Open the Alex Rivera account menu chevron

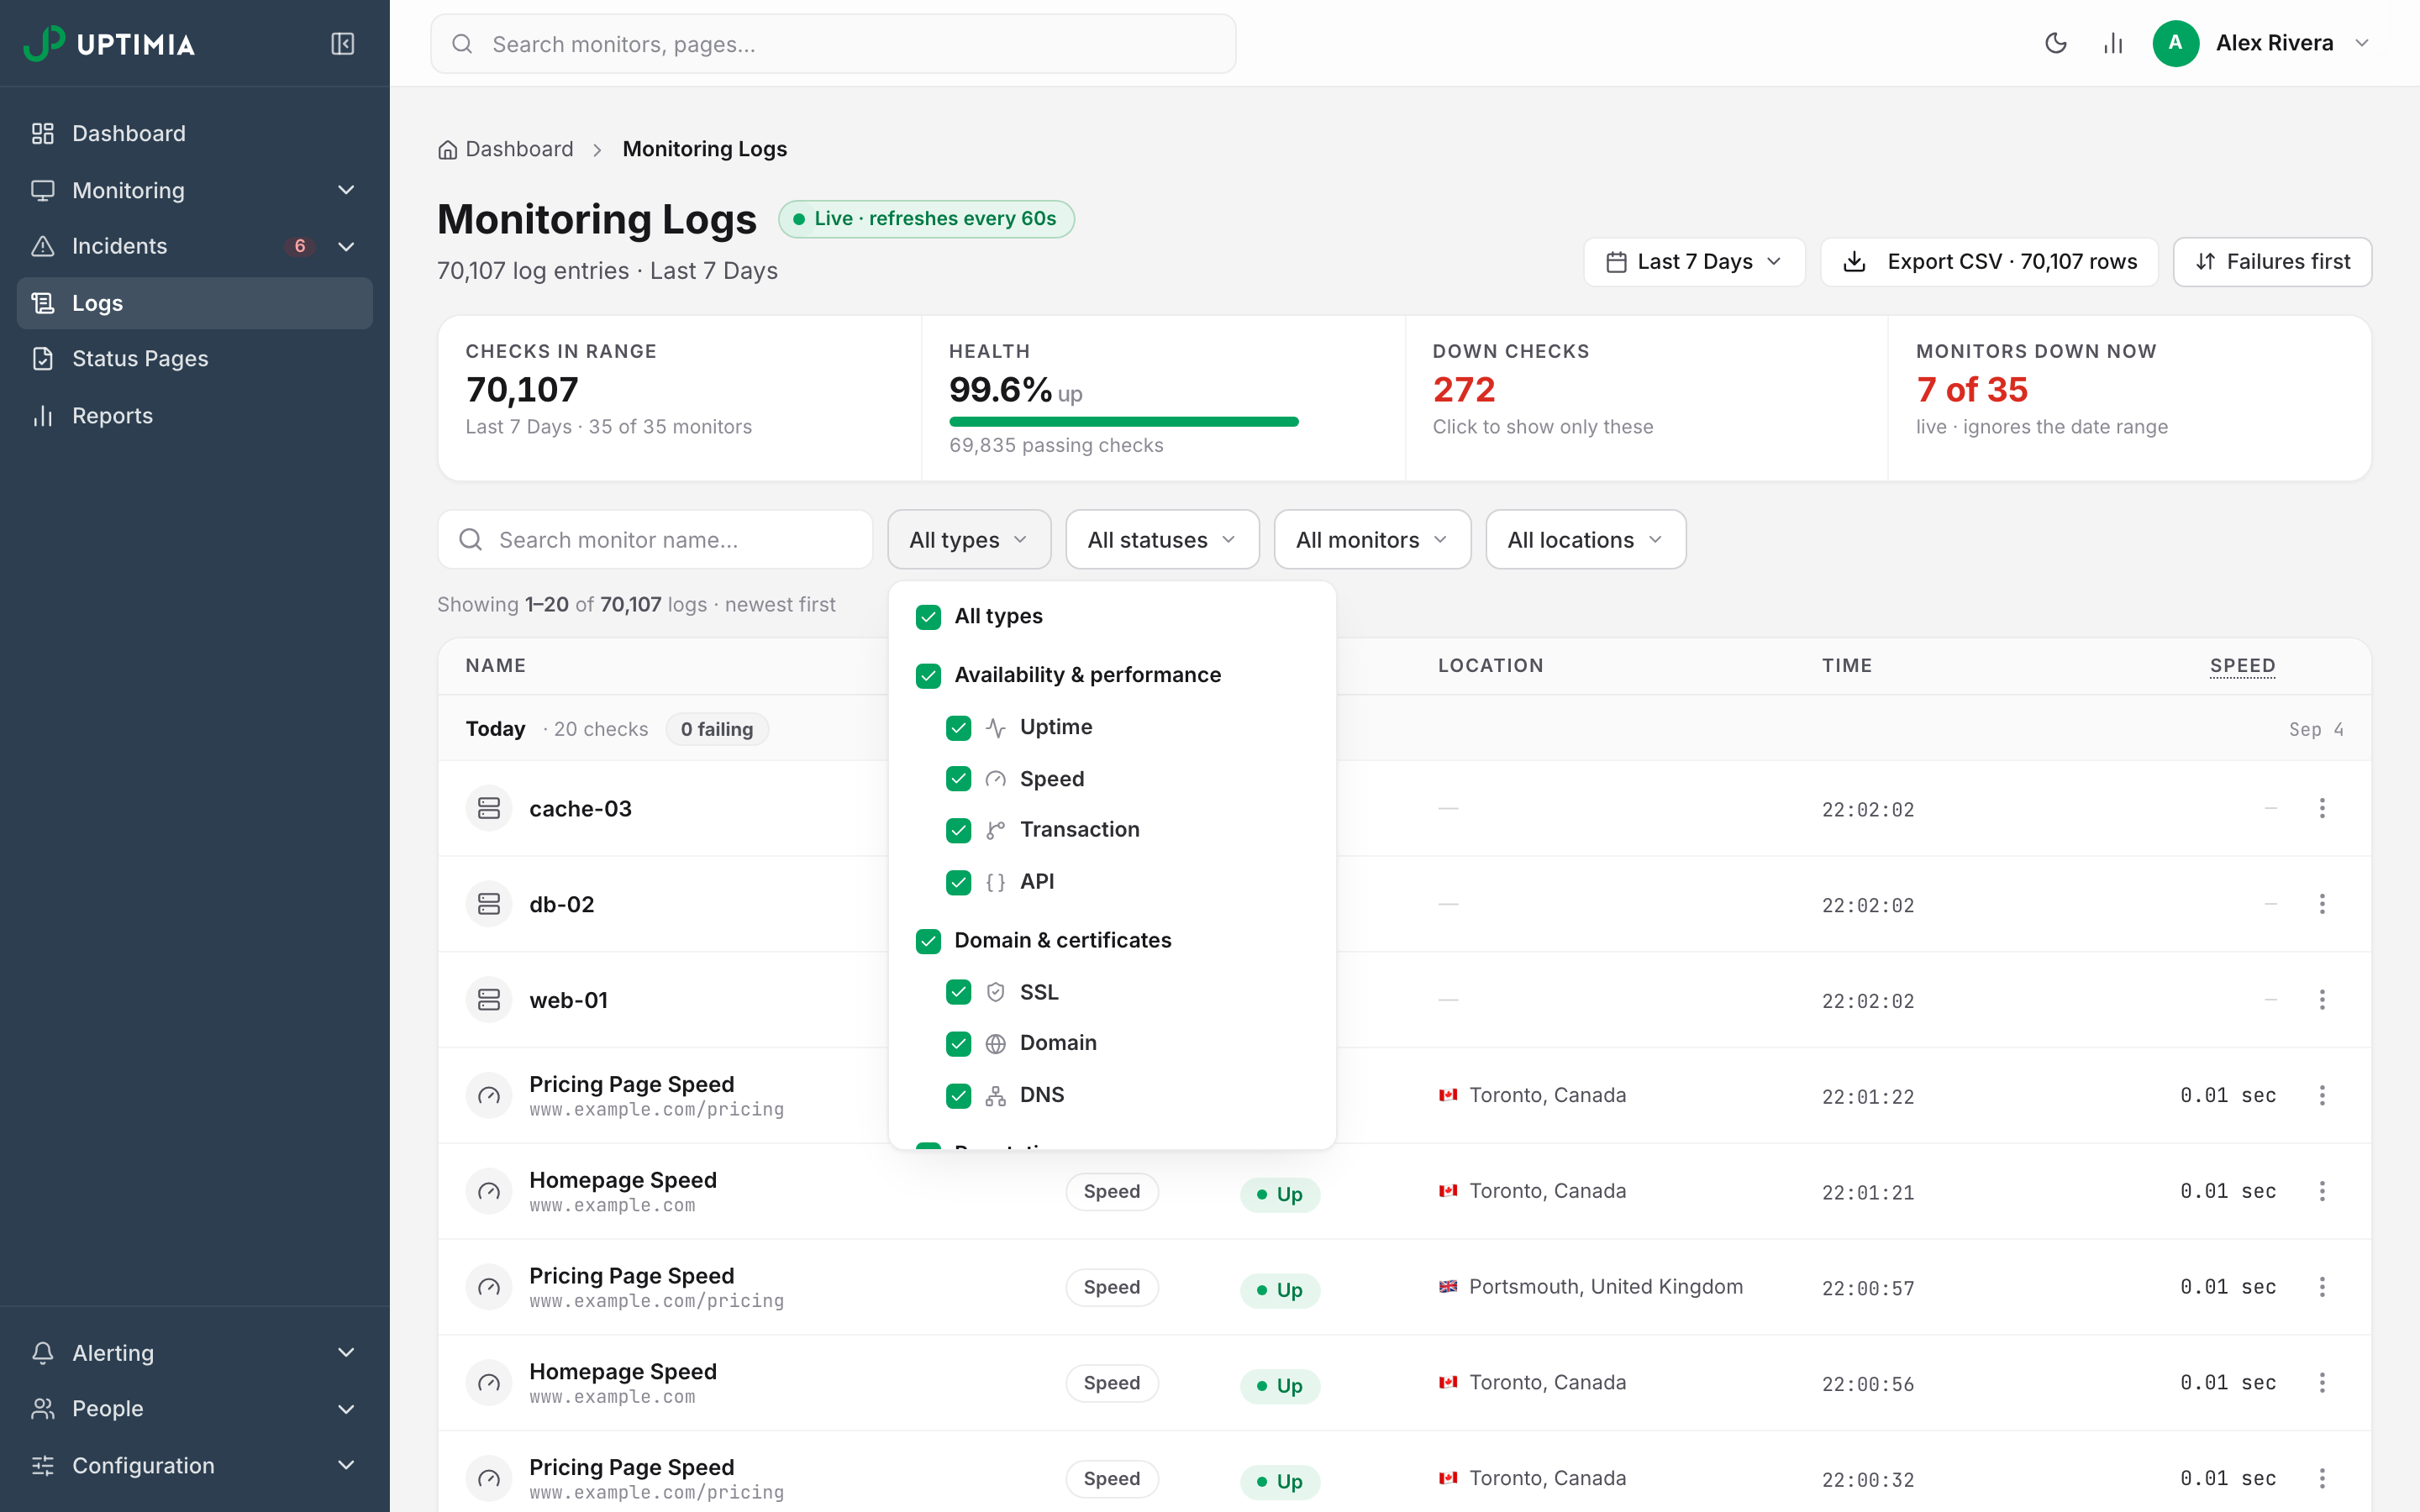2362,43
